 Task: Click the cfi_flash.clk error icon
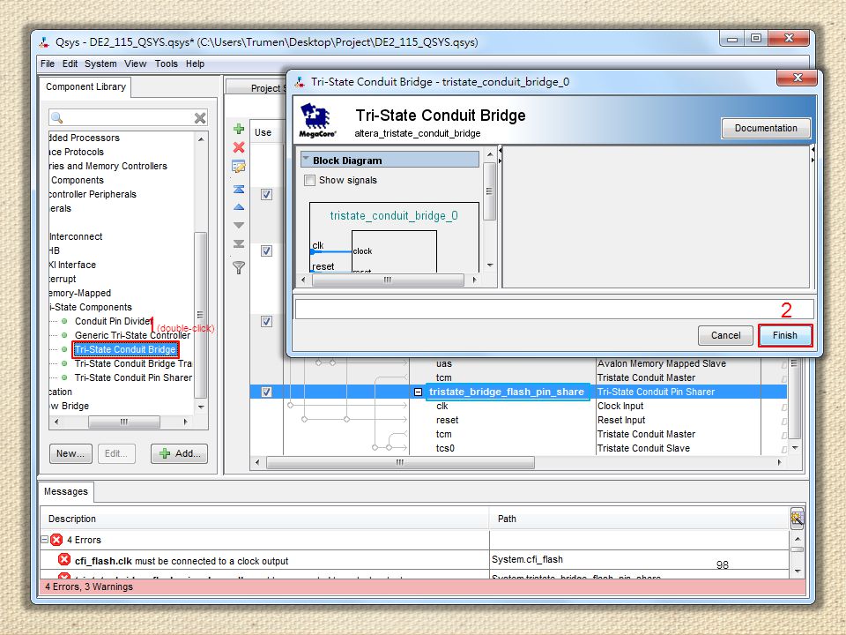[x=64, y=560]
